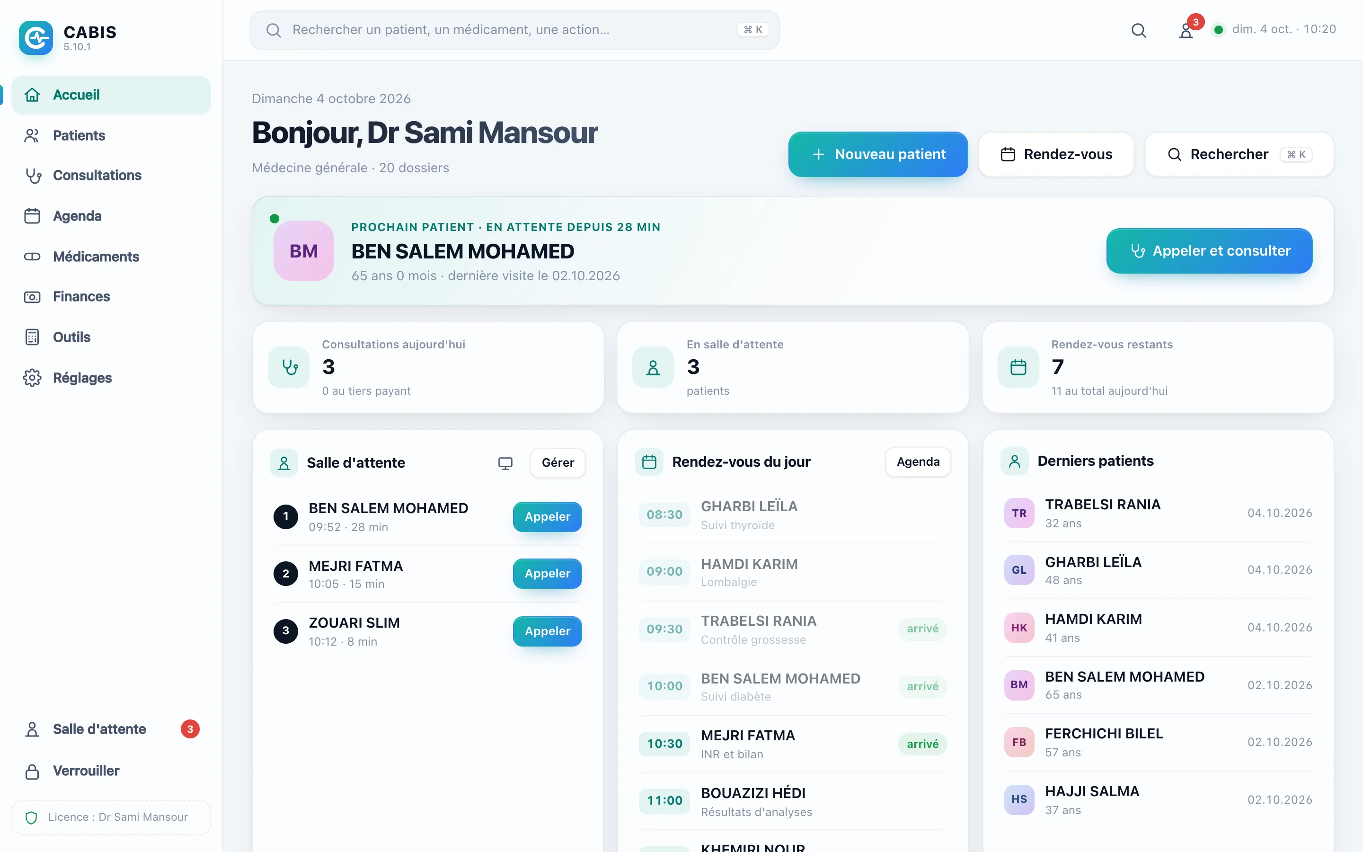Open the waiting-room notifications icon with badge

pos(1186,30)
